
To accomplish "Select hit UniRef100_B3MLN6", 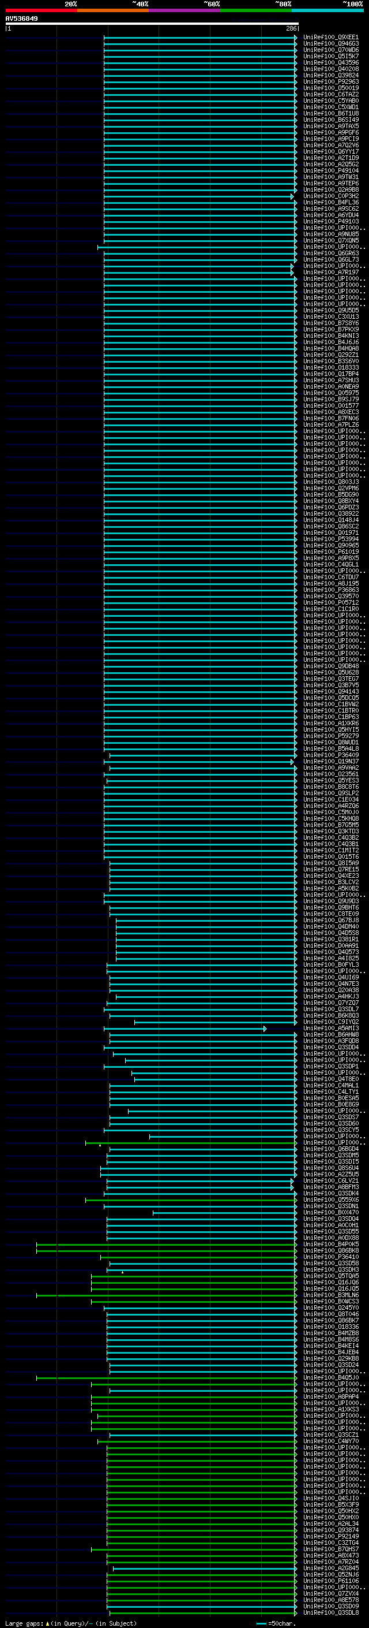I will point(330,1295).
